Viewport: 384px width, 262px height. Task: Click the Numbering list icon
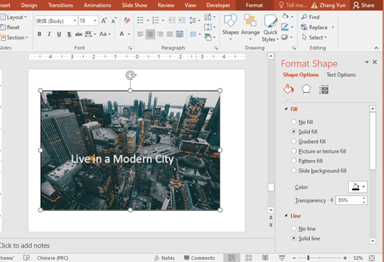click(155, 20)
